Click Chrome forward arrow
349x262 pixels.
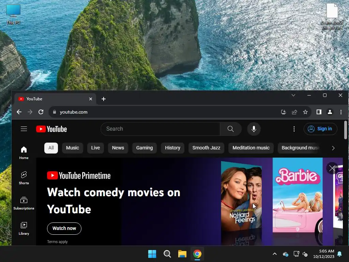(x=30, y=112)
